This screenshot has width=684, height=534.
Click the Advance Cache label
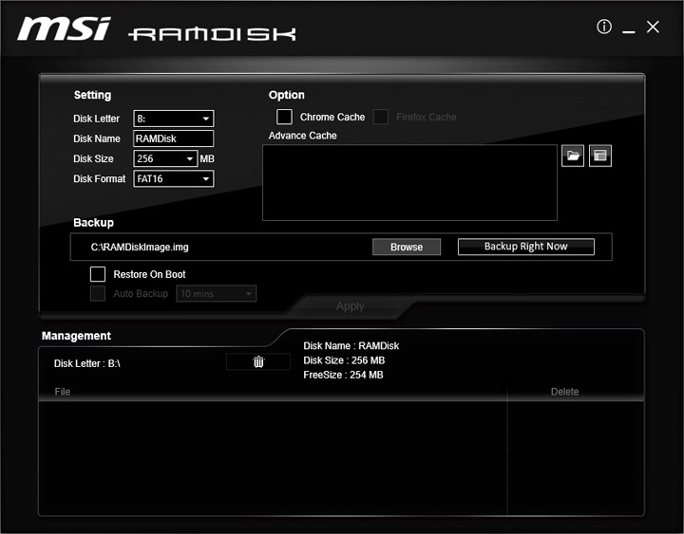coord(303,136)
